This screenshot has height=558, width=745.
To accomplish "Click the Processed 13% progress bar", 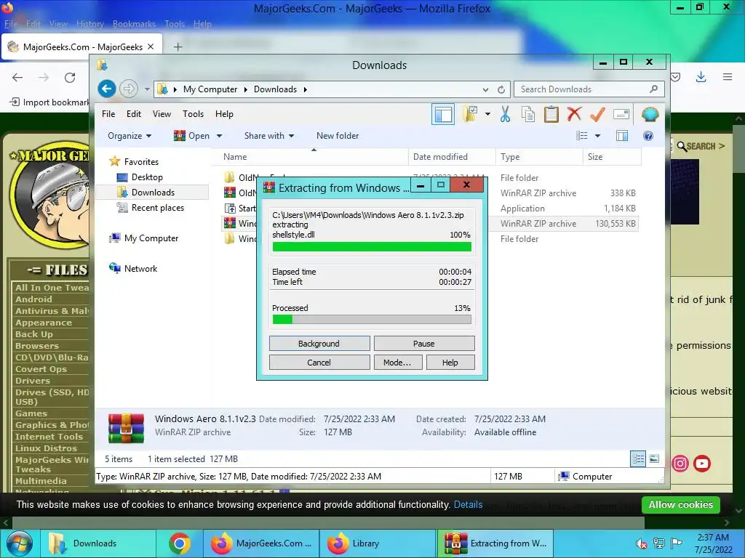I will (x=372, y=320).
